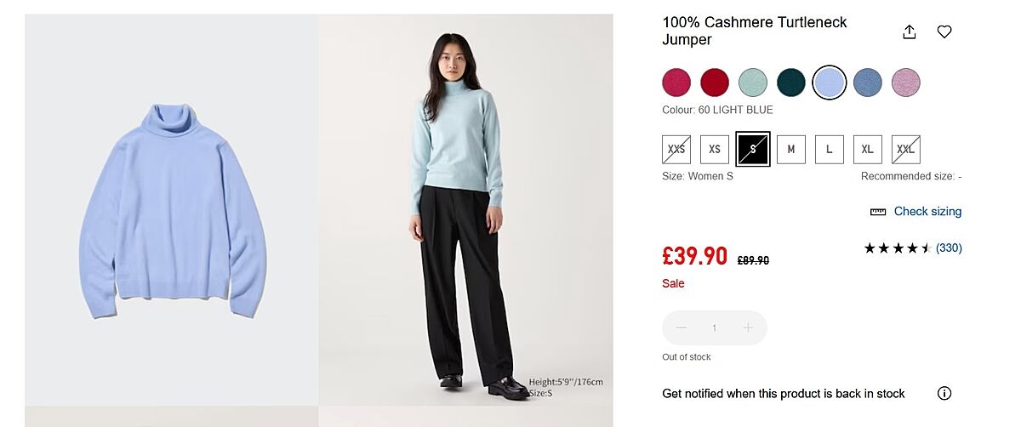
Task: Increase quantity with the plus button
Action: click(748, 327)
